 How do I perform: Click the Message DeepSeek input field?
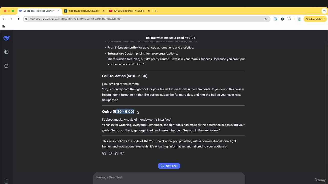pyautogui.click(x=169, y=177)
